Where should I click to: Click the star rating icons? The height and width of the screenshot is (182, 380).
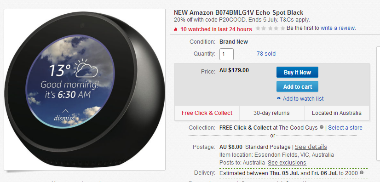(270, 28)
